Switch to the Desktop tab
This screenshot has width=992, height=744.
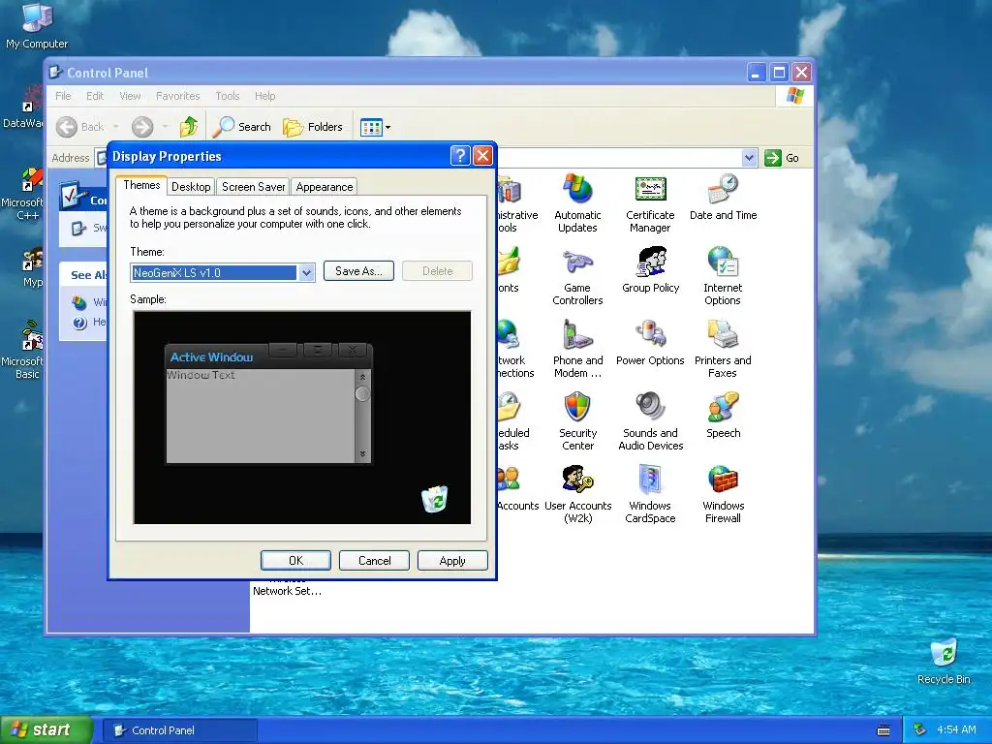click(x=191, y=187)
